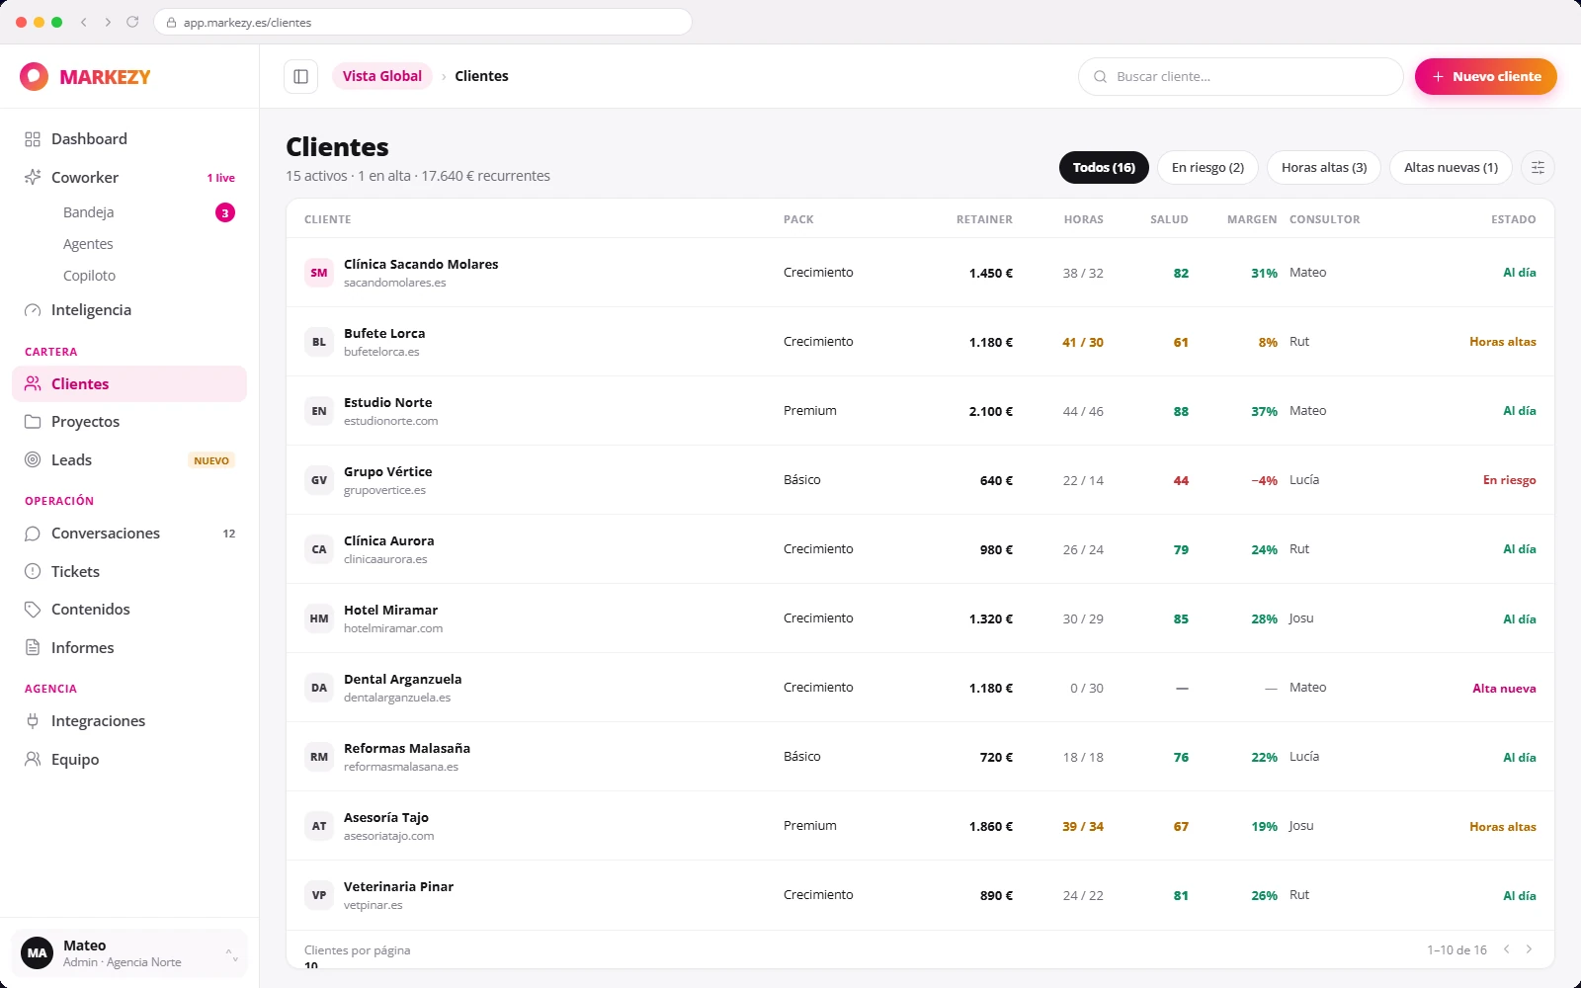
Task: Reload the page in browser
Action: click(x=132, y=22)
